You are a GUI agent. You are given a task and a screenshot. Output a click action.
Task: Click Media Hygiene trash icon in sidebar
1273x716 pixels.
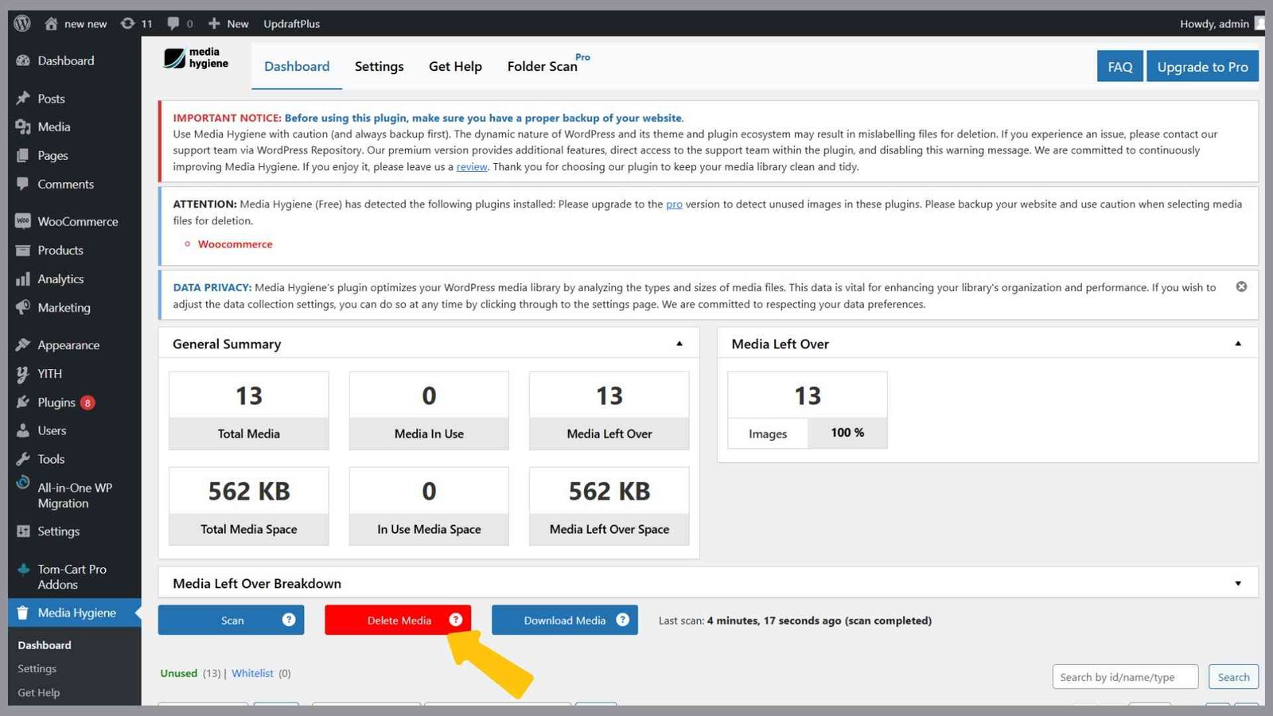click(23, 613)
